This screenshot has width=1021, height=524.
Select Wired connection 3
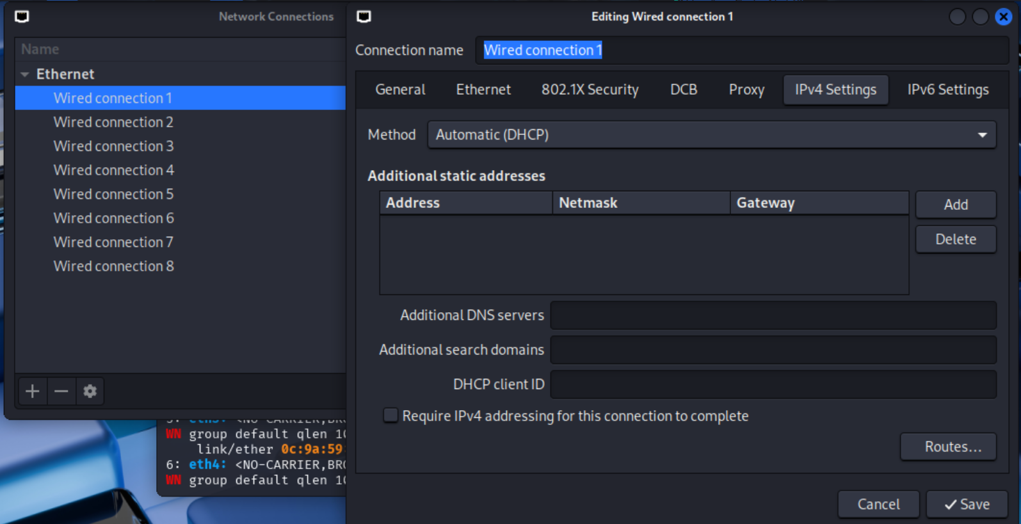181,146
